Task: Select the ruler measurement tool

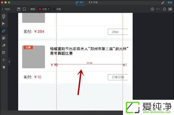Action: (x=4, y=31)
